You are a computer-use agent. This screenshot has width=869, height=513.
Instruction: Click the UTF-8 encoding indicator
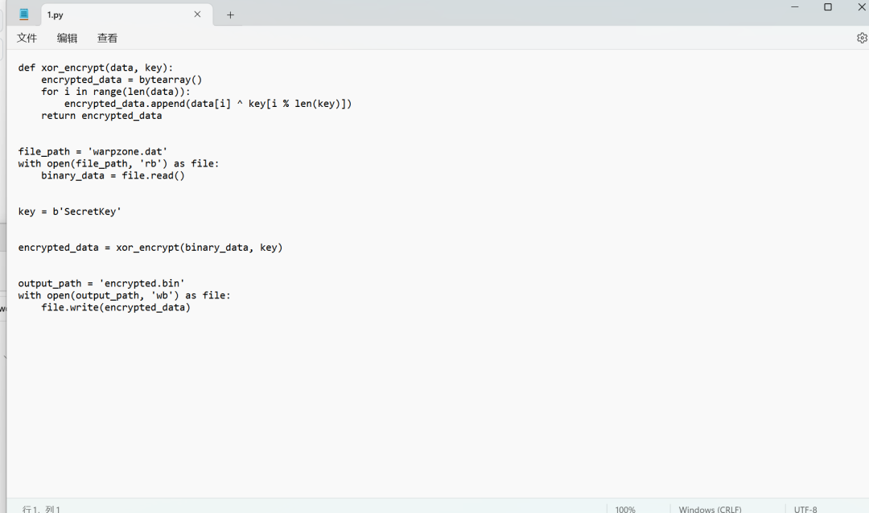pos(805,509)
